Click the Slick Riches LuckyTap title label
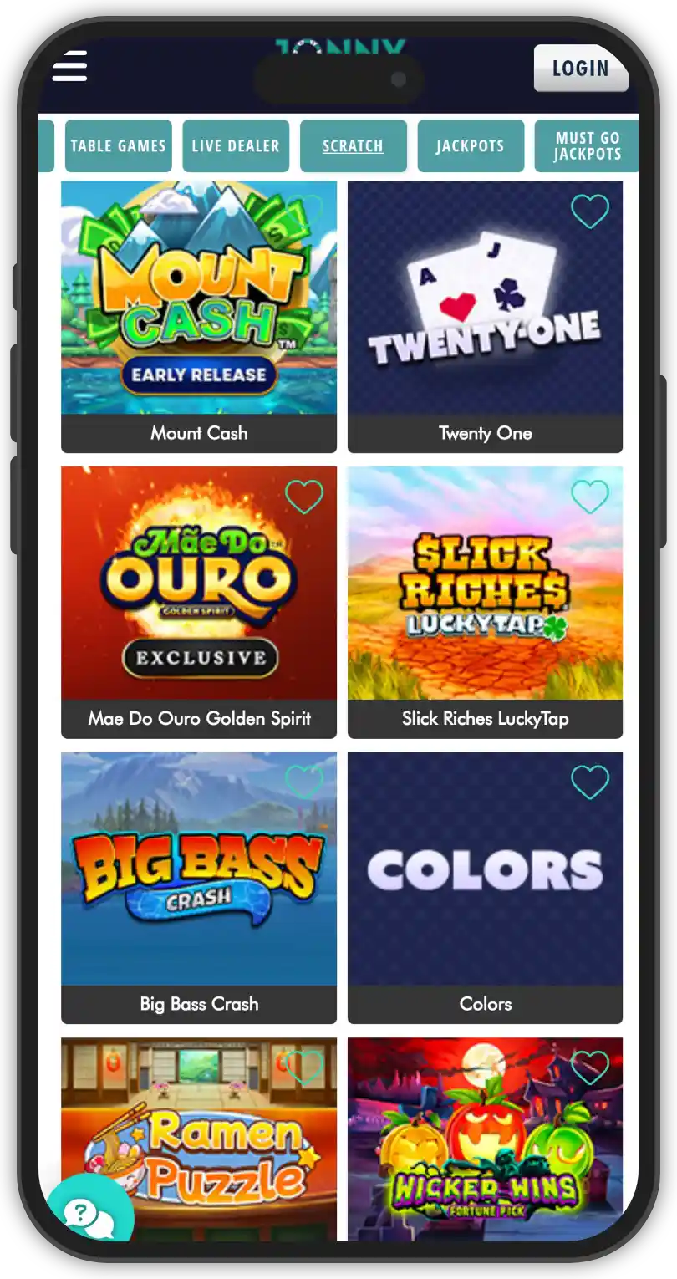 tap(485, 719)
